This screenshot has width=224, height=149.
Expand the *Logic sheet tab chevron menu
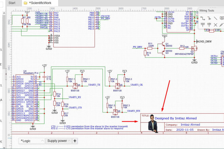42,141
